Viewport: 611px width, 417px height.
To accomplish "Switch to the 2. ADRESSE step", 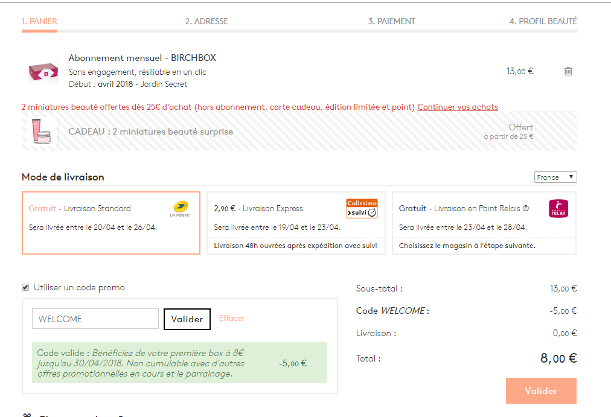I will [x=206, y=21].
